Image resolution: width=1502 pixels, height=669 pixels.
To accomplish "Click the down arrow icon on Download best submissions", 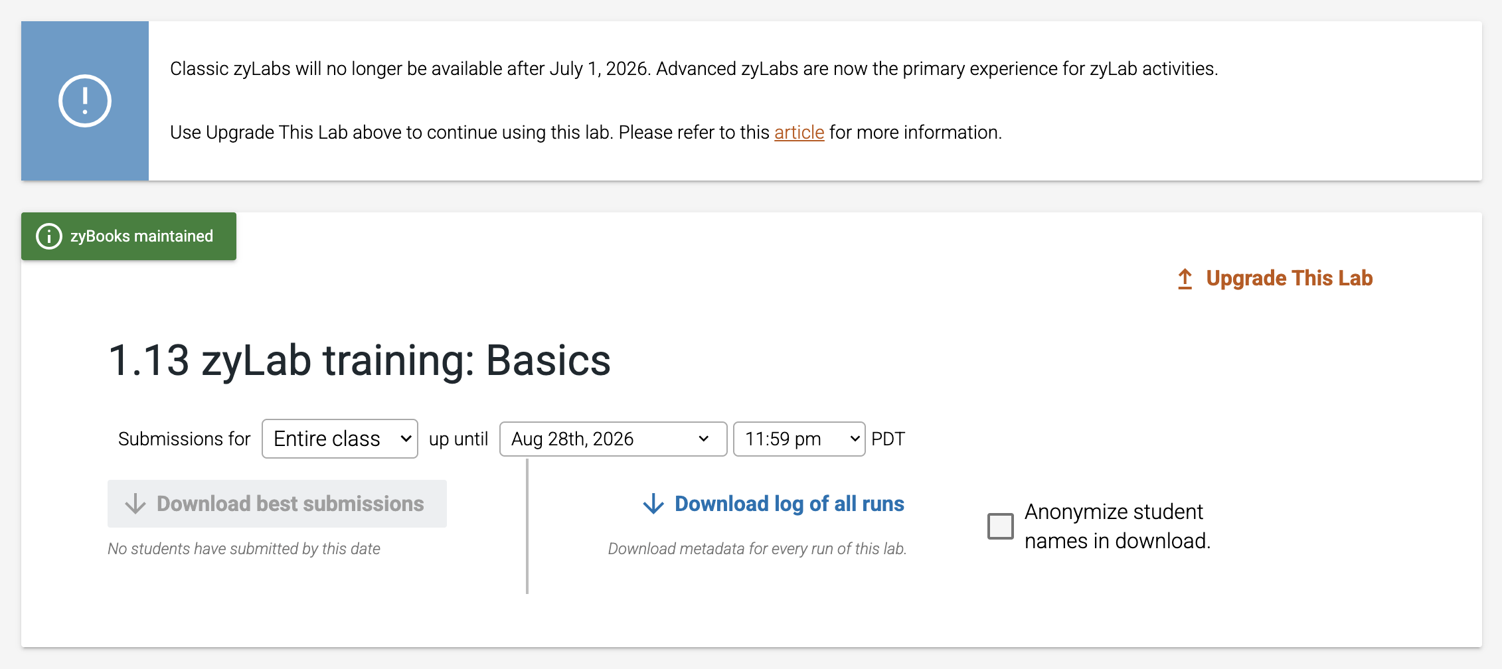I will pos(135,504).
